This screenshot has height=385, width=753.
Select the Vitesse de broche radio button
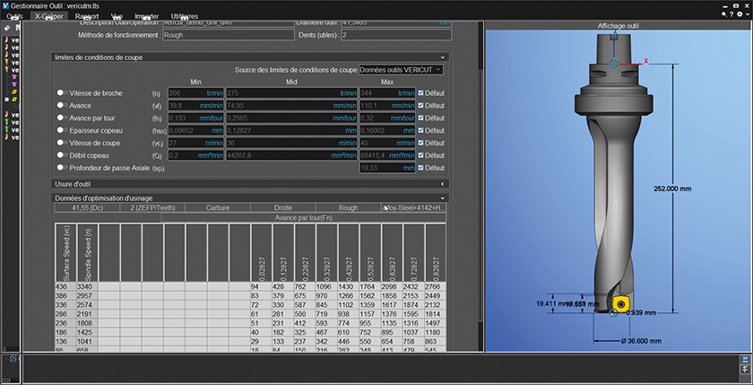click(x=61, y=92)
